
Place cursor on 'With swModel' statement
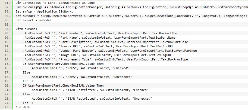(26, 29)
